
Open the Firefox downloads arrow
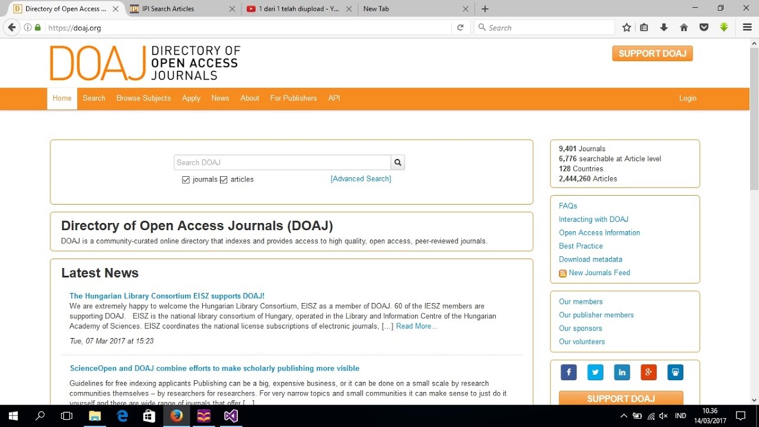(x=664, y=27)
